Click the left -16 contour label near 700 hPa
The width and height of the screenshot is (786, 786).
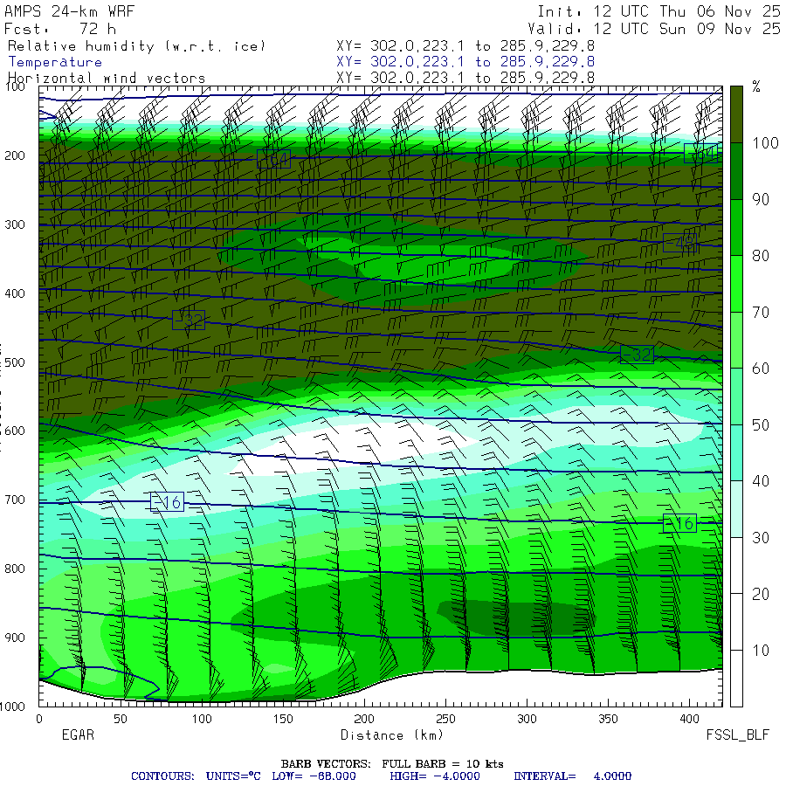(167, 502)
